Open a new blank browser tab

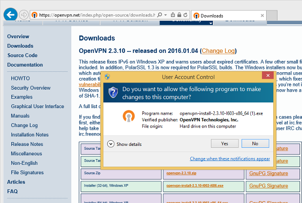[x=272, y=15]
